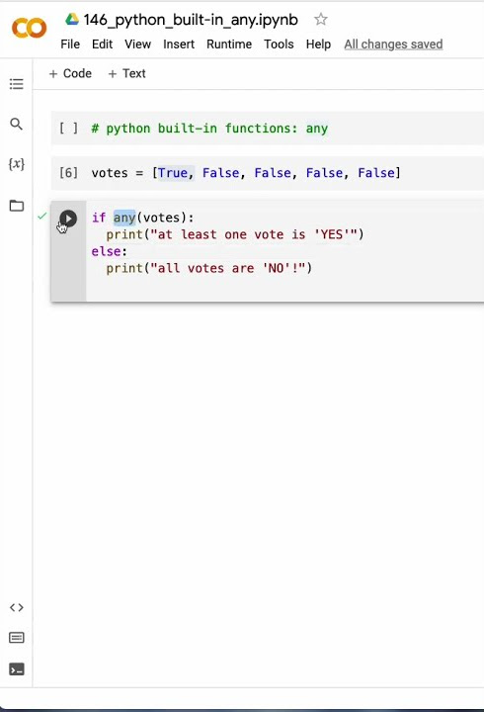Click the empty [ ] execution bracket

click(x=68, y=128)
